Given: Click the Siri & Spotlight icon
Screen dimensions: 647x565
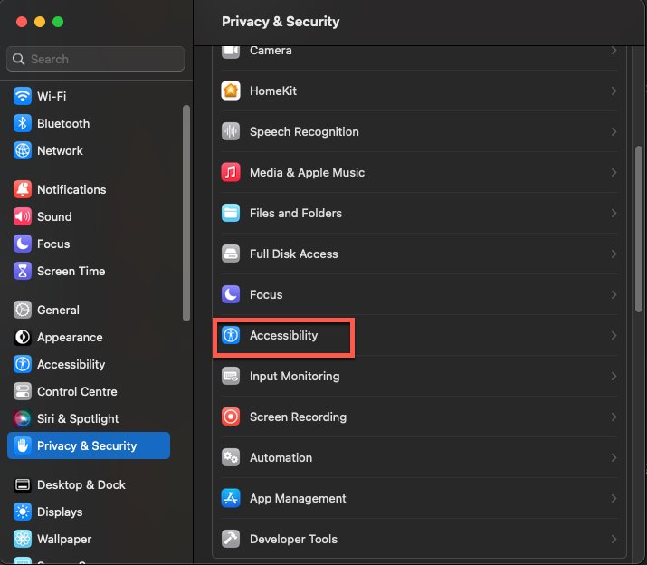Looking at the screenshot, I should (23, 419).
